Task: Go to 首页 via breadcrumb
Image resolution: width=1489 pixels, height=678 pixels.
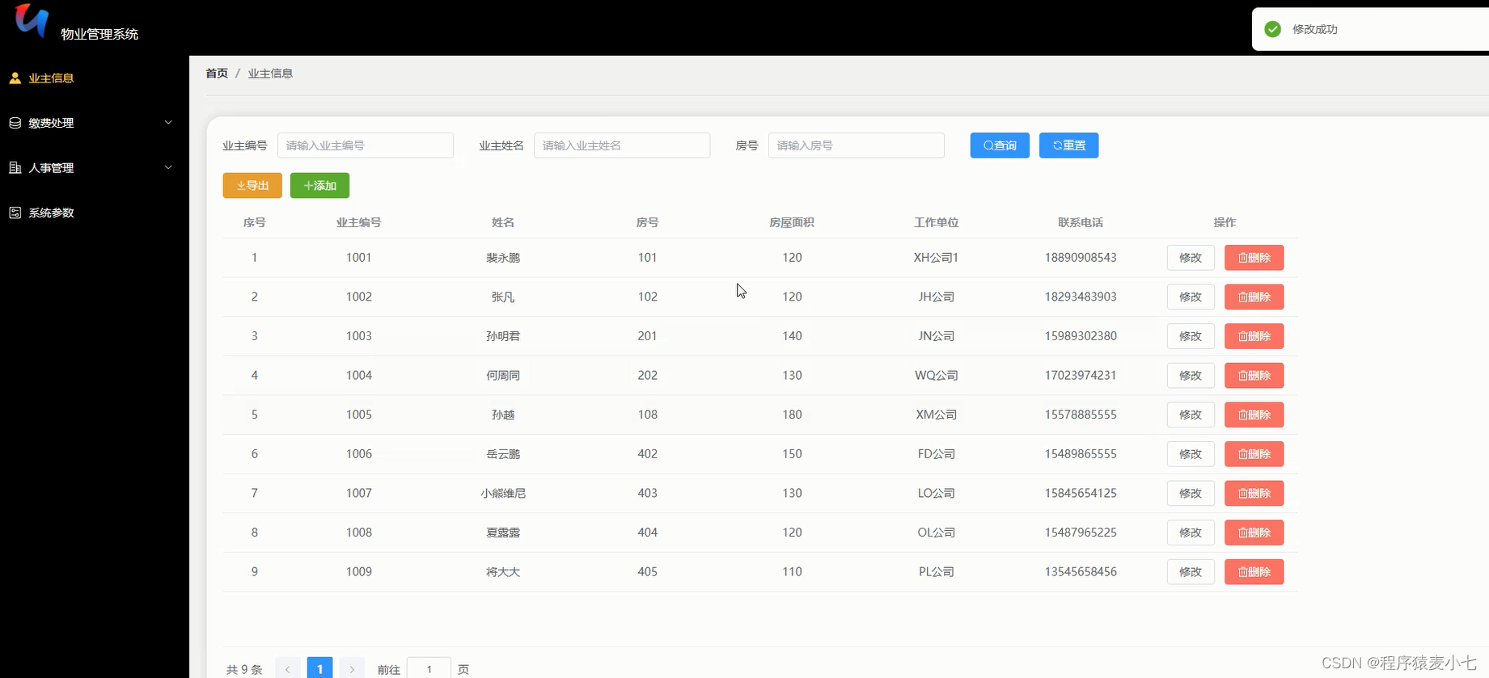Action: [217, 74]
